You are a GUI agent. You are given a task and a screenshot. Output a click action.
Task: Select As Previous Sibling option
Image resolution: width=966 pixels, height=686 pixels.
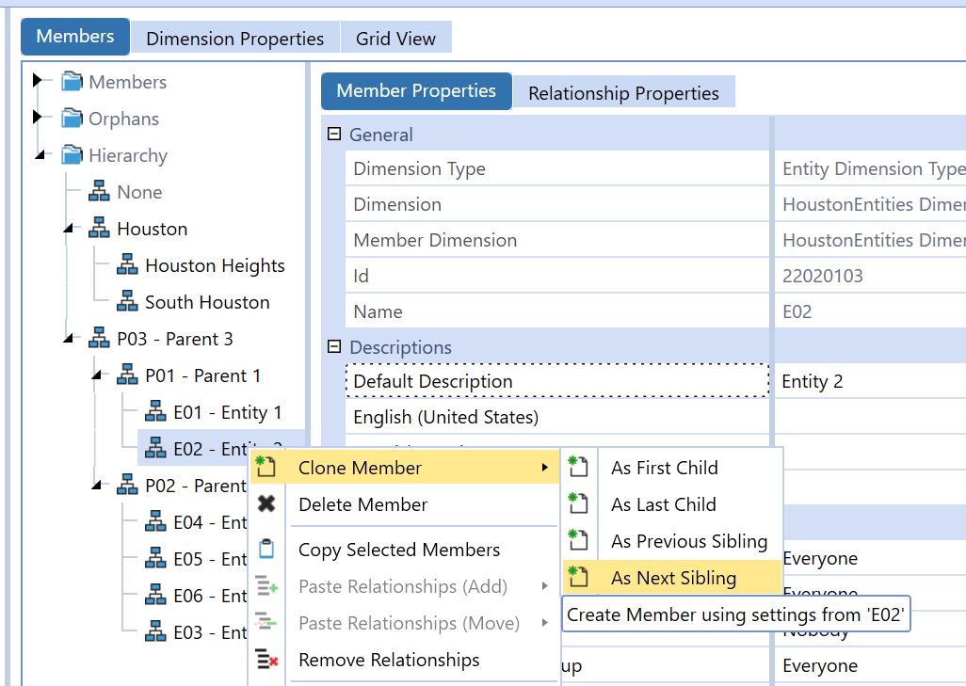tap(688, 541)
